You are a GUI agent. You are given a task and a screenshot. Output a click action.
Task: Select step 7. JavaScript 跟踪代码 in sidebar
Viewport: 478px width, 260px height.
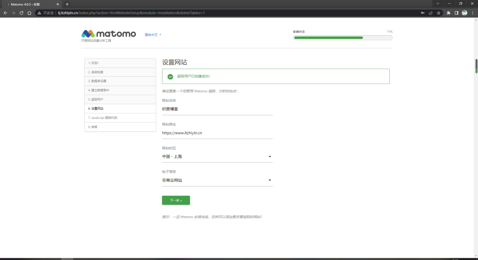120,118
